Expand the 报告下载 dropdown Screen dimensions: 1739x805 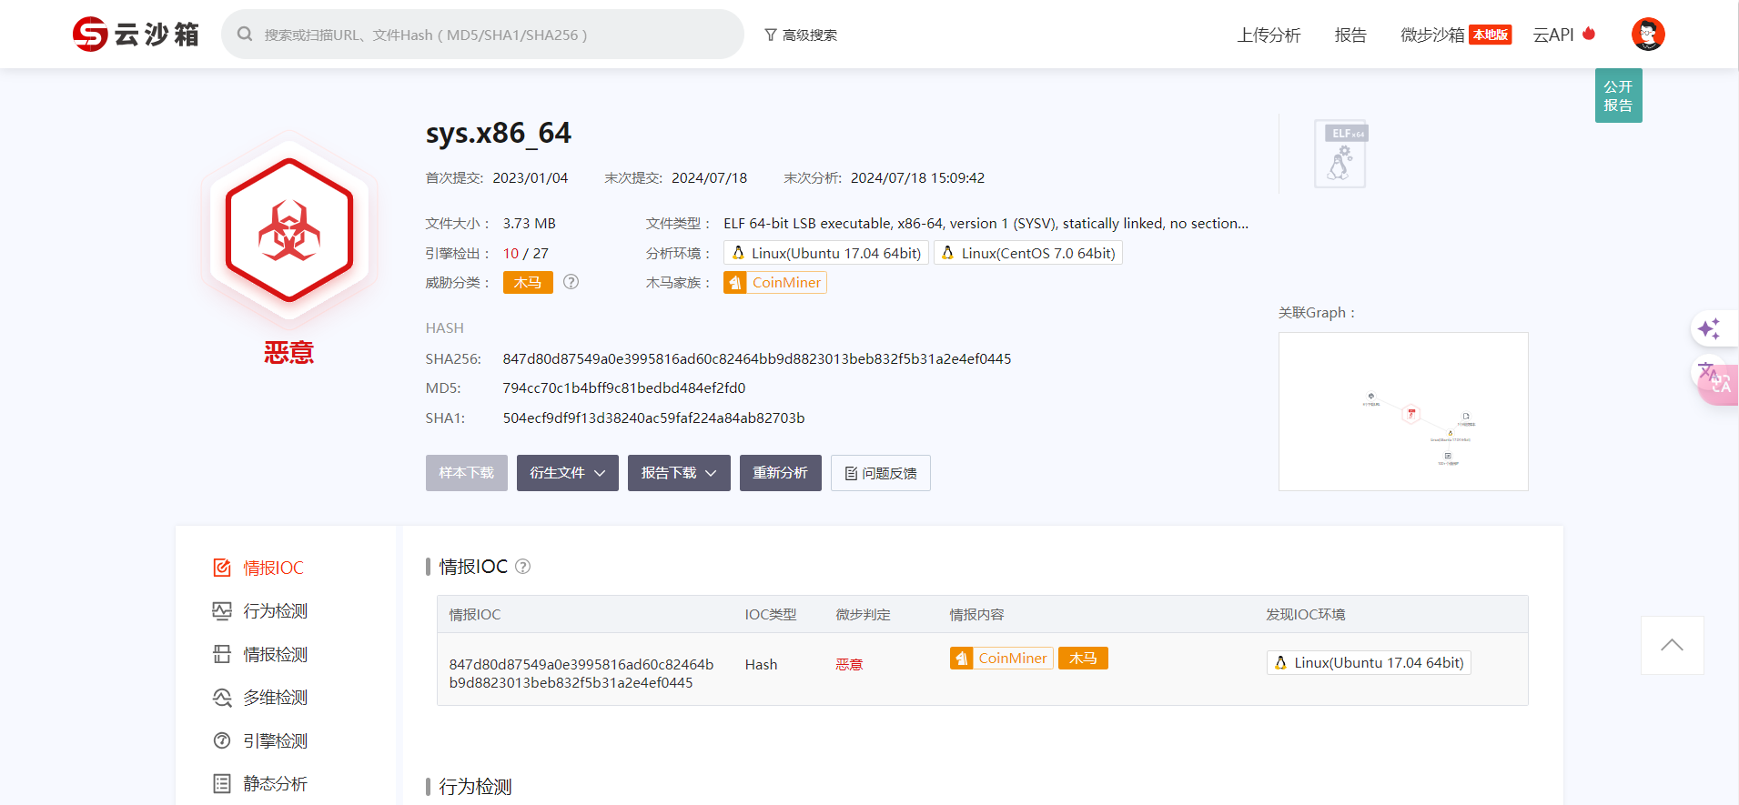coord(679,473)
